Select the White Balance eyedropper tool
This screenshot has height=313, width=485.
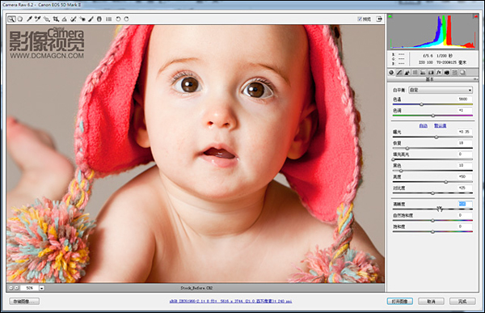[x=29, y=19]
